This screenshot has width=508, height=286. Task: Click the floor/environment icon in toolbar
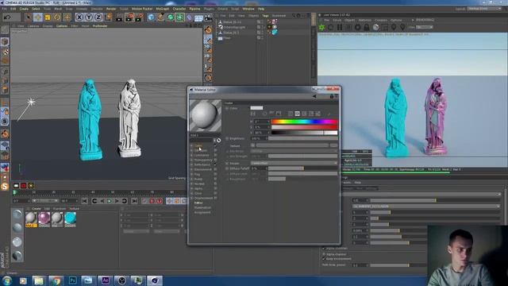coord(198,17)
